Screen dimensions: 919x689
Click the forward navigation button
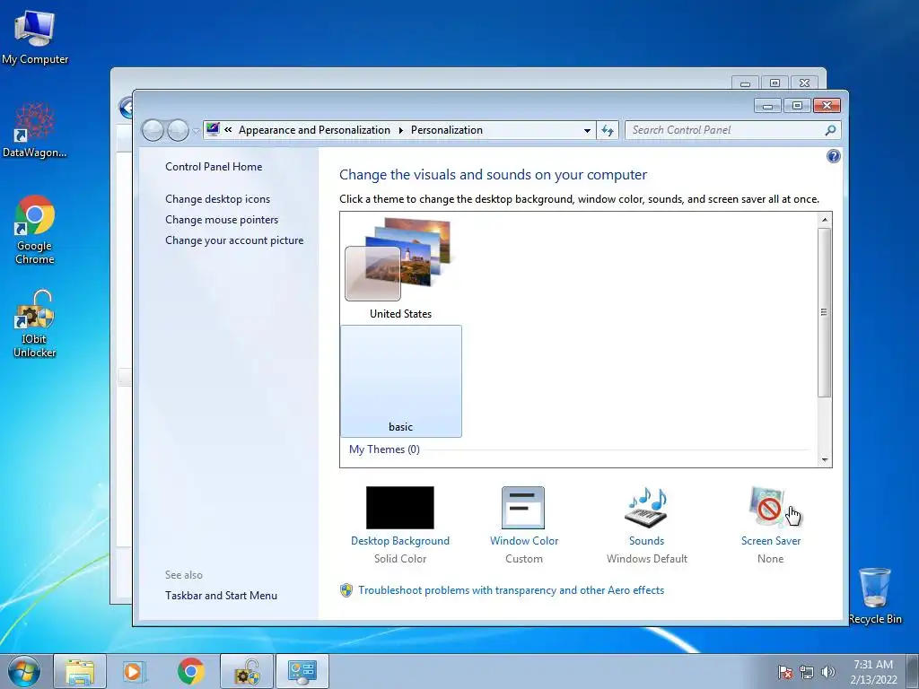(x=178, y=130)
